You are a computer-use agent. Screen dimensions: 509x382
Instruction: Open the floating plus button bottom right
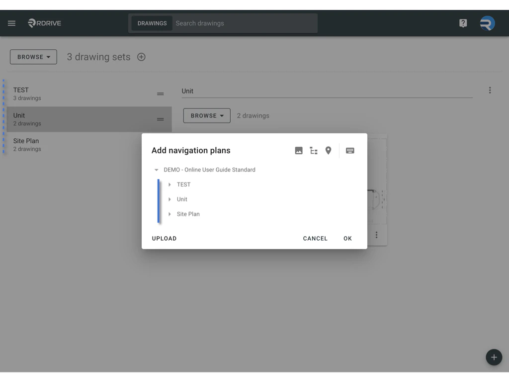click(x=494, y=357)
